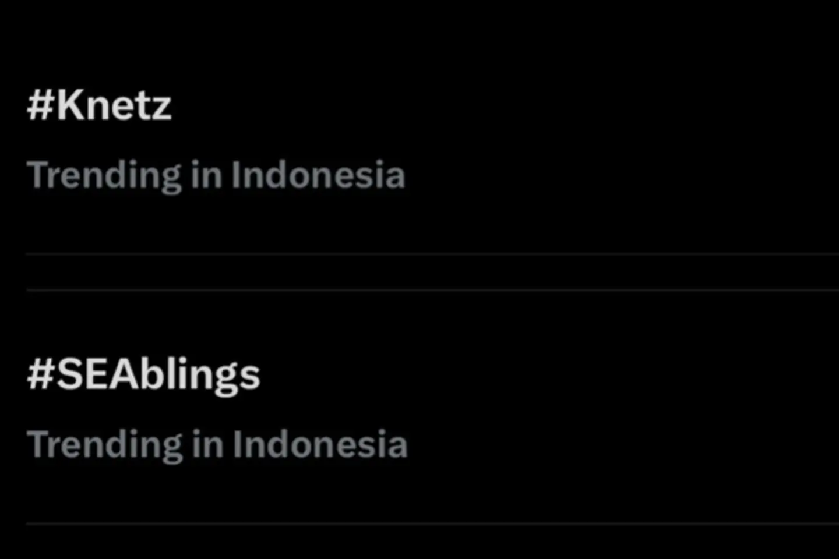Tap the #SEAblings trend to see results
The image size is (839, 559).
144,375
